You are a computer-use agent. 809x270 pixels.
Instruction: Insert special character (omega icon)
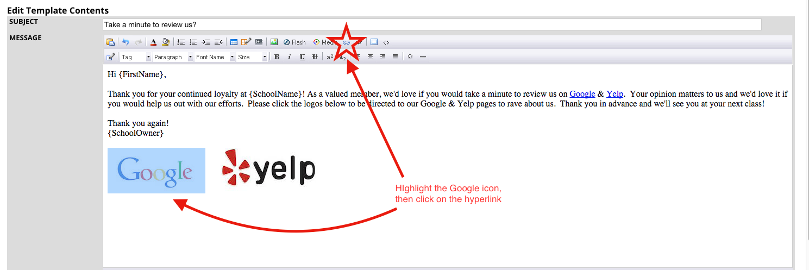(x=410, y=56)
